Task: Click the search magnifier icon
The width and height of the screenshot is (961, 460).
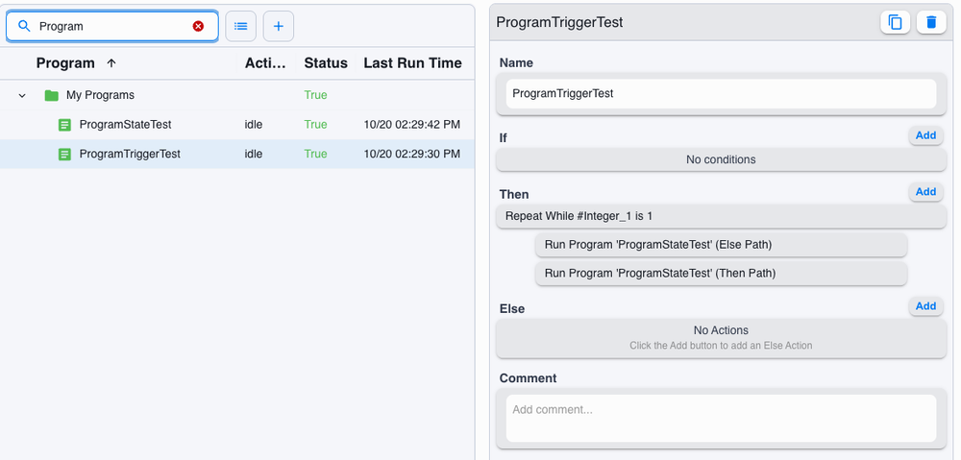Action: [x=24, y=26]
